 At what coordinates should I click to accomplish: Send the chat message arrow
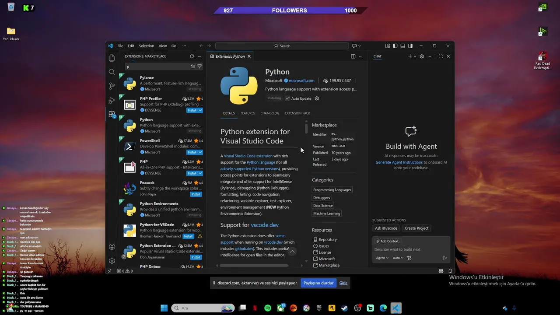tap(445, 258)
